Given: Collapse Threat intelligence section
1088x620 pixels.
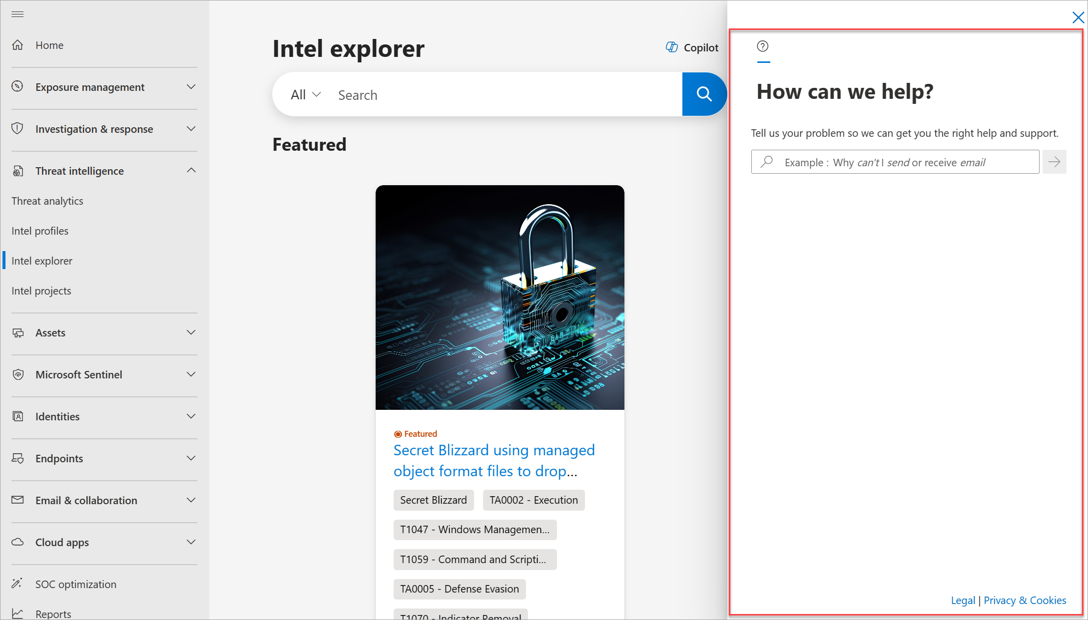Looking at the screenshot, I should [191, 171].
